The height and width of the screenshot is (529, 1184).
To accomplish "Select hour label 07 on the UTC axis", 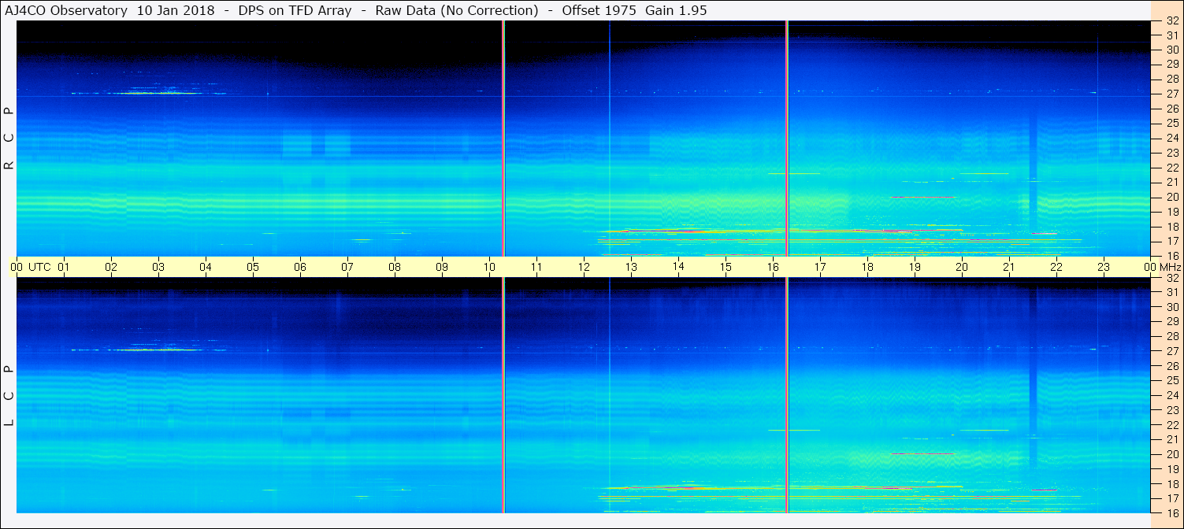I will coord(347,267).
